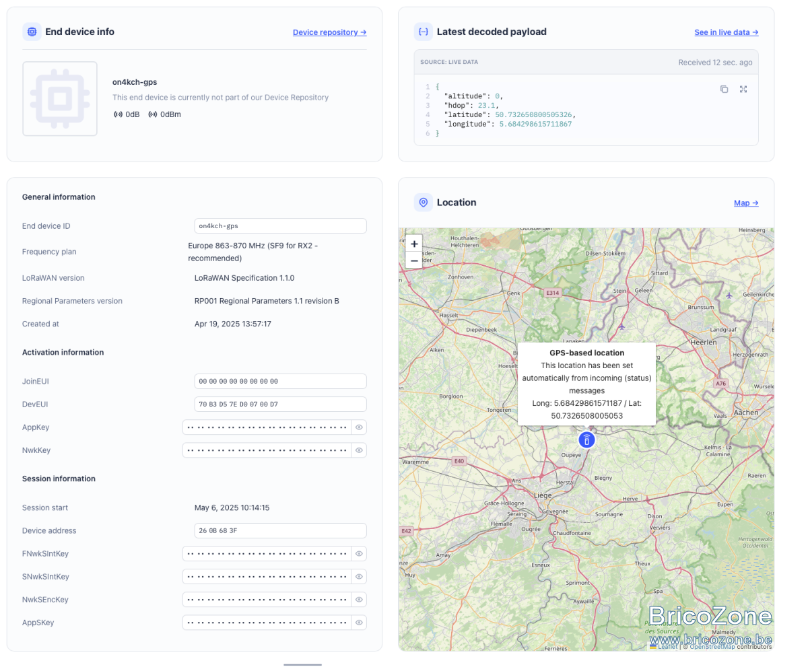This screenshot has height=669, width=808.
Task: Open the OpenStreetMap attribution link
Action: tap(712, 646)
